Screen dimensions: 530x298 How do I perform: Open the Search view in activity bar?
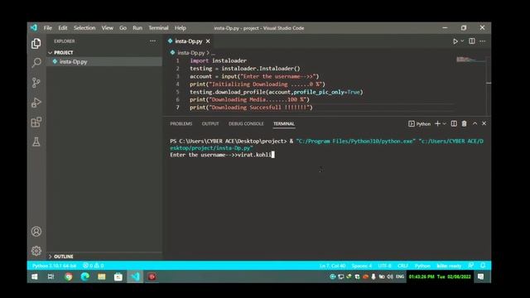pos(36,63)
